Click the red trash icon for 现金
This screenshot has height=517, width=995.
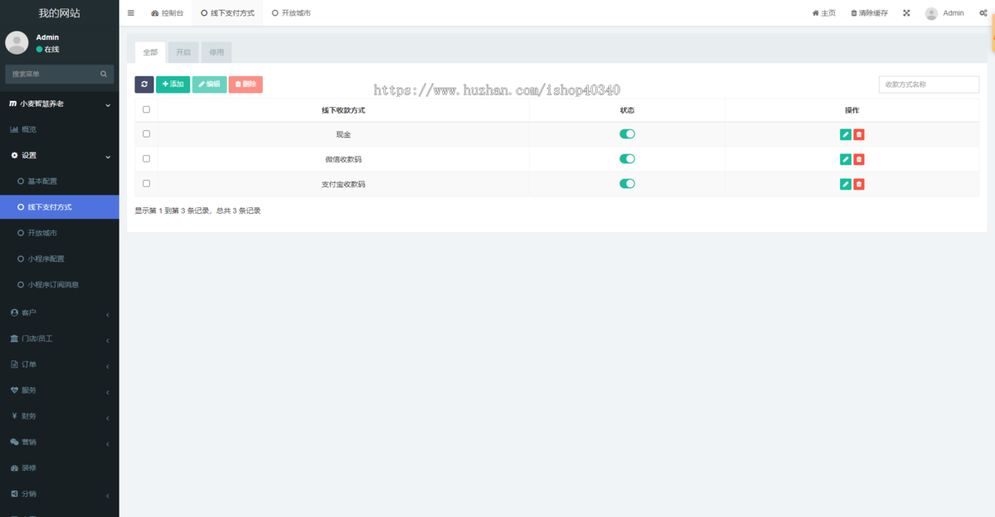859,134
